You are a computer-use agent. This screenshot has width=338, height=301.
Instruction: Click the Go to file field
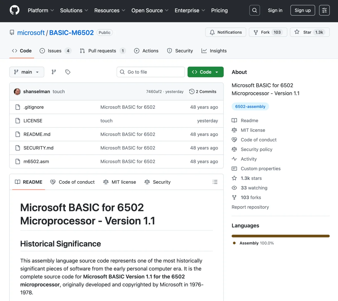[151, 72]
